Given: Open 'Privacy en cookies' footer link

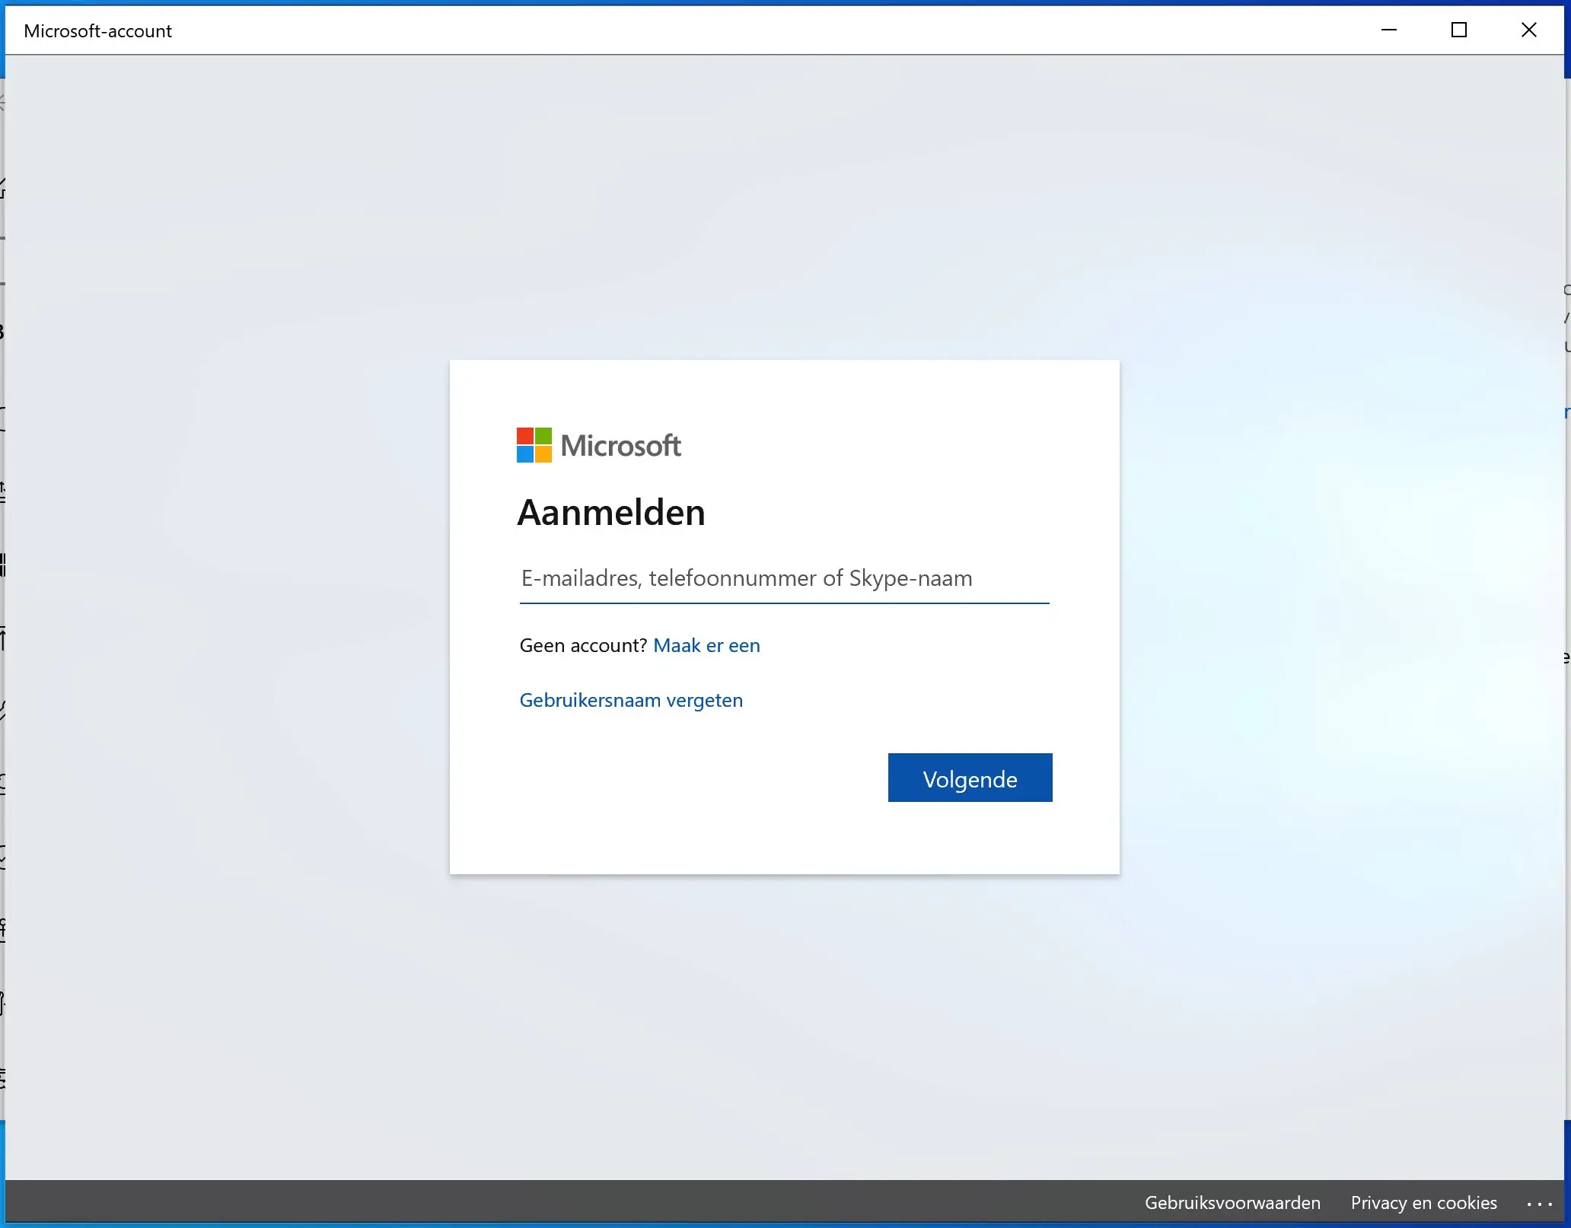Looking at the screenshot, I should tap(1423, 1203).
